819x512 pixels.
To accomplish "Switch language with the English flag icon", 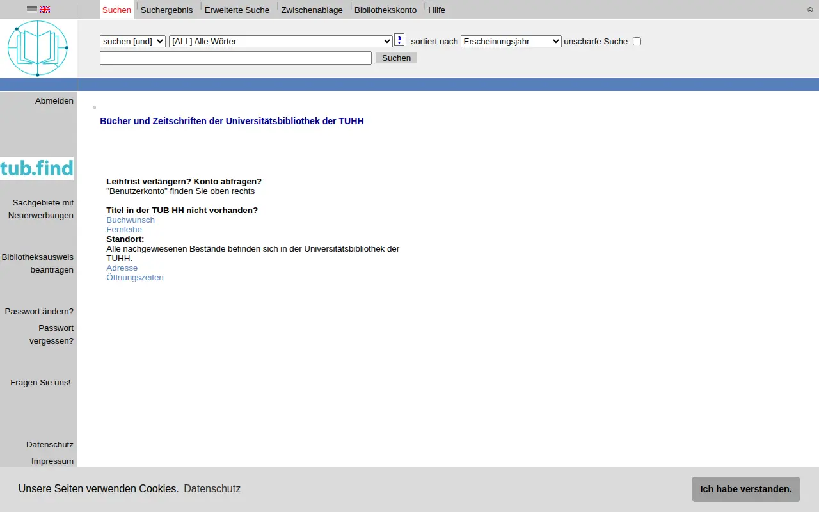I will (45, 10).
